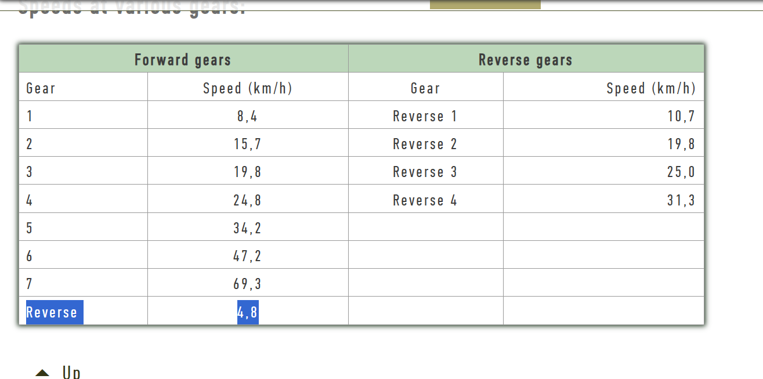The height and width of the screenshot is (379, 763).
Task: Click the up arrow icon beside Up
Action: click(x=42, y=373)
